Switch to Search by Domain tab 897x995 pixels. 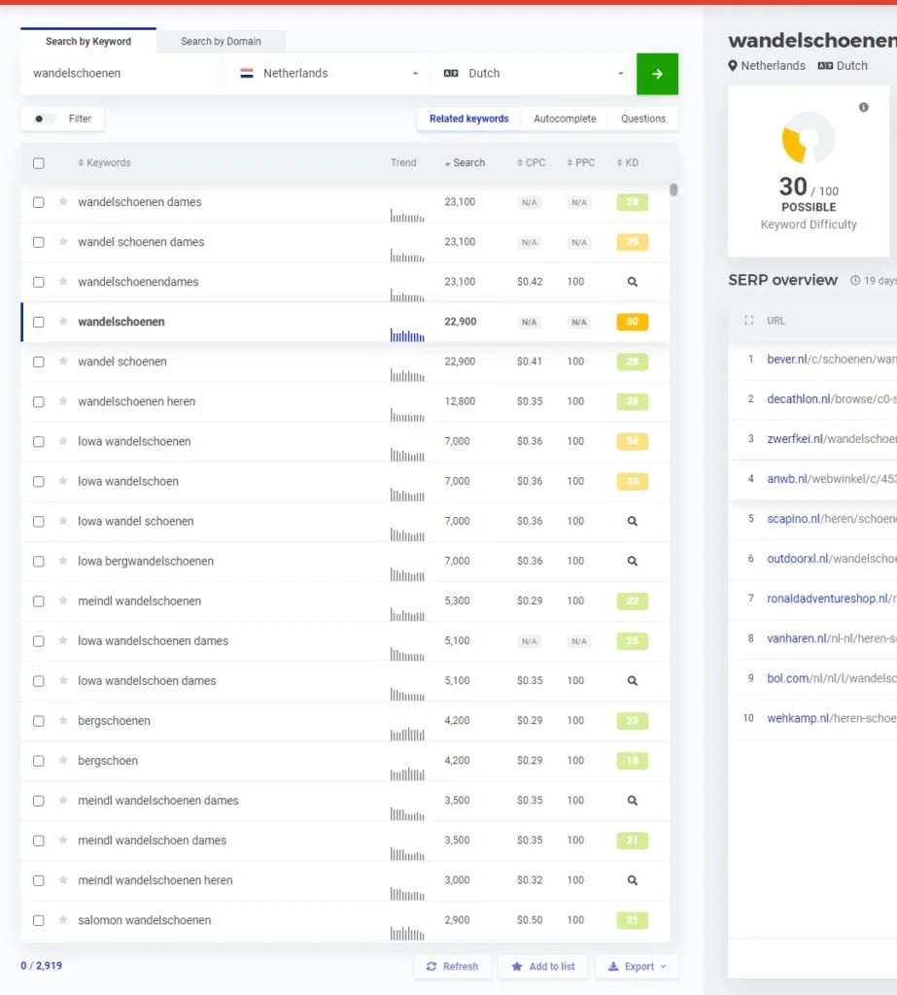[x=221, y=42]
